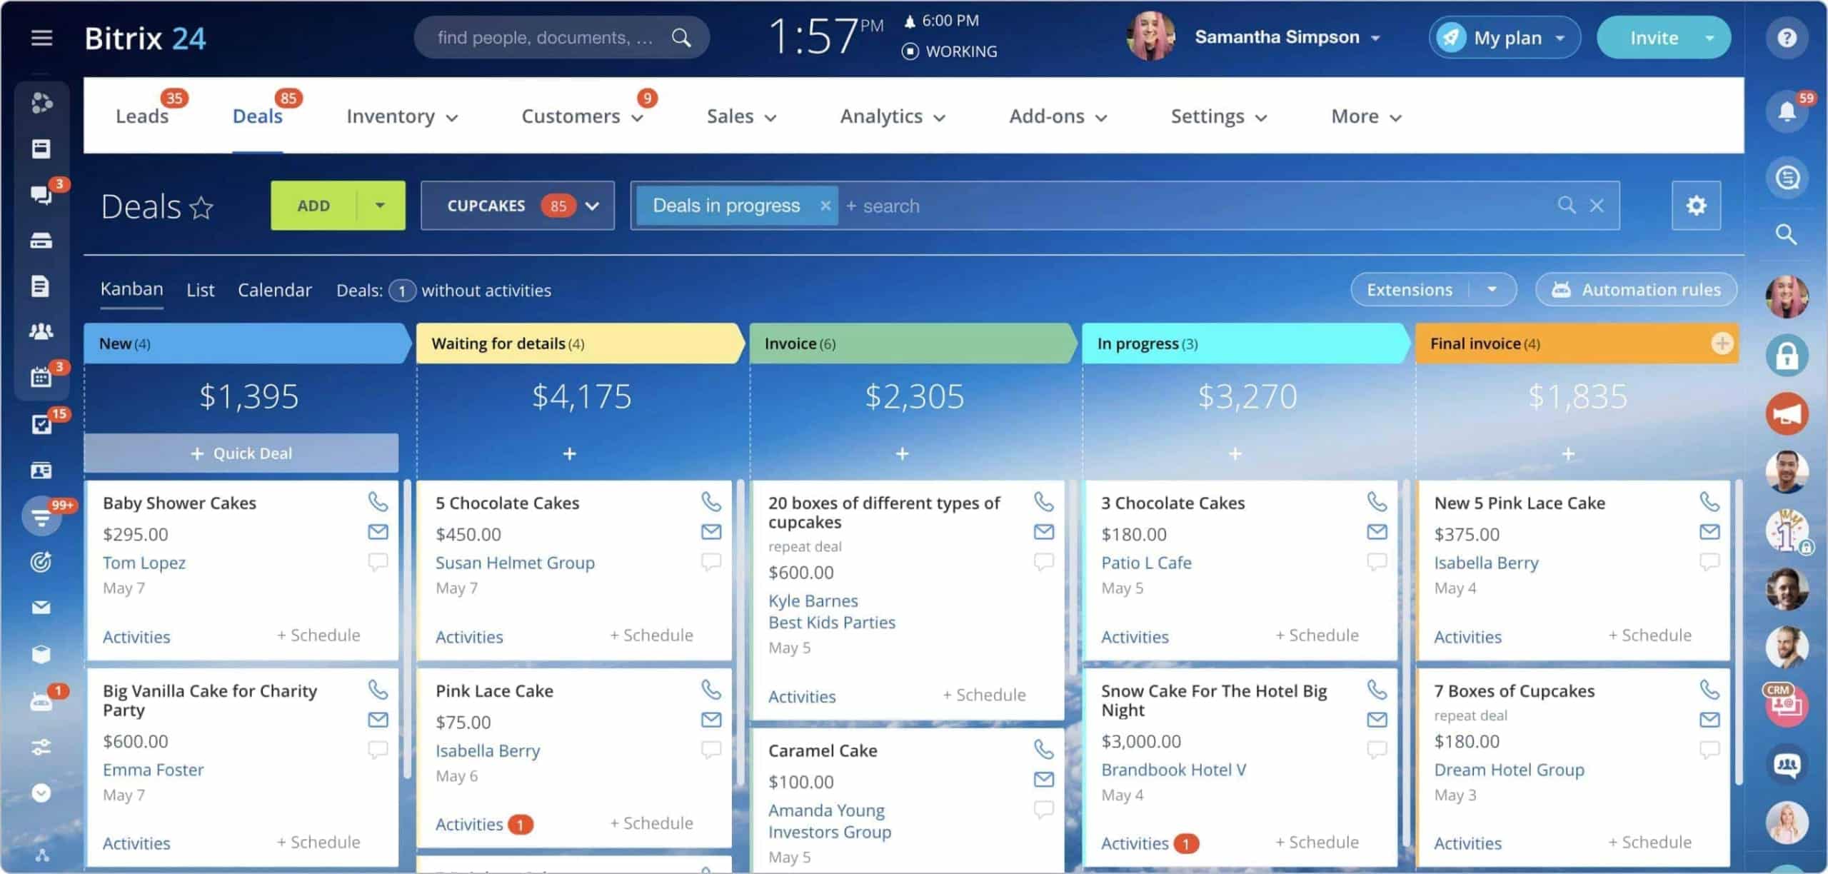Expand the Inventory menu
1828x874 pixels.
click(402, 116)
